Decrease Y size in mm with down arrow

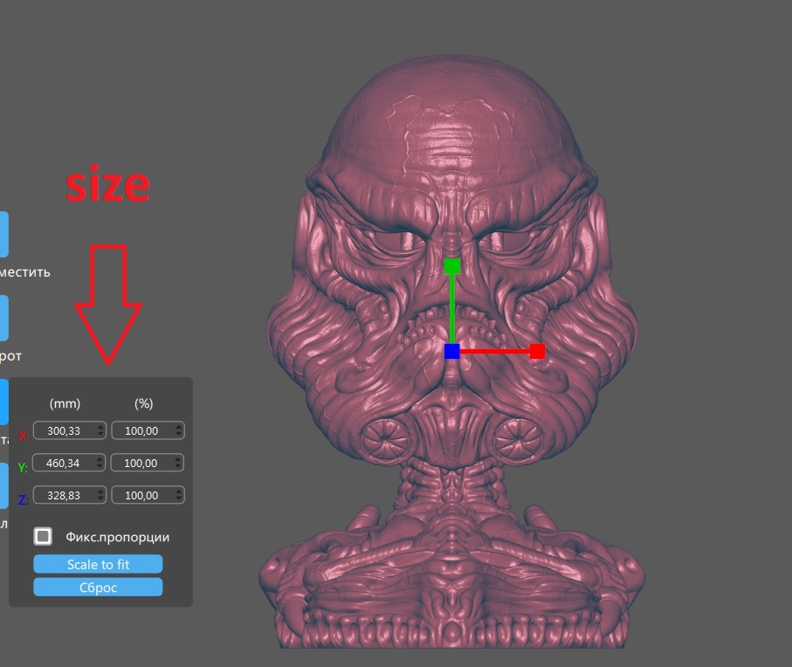click(x=100, y=466)
